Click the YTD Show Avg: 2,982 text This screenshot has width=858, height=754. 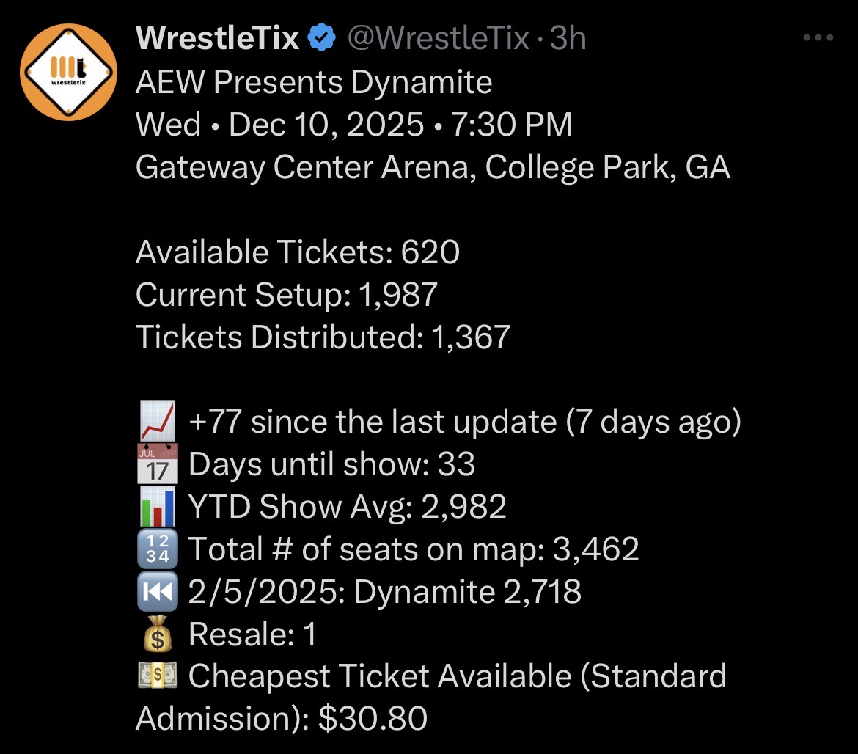pos(348,507)
